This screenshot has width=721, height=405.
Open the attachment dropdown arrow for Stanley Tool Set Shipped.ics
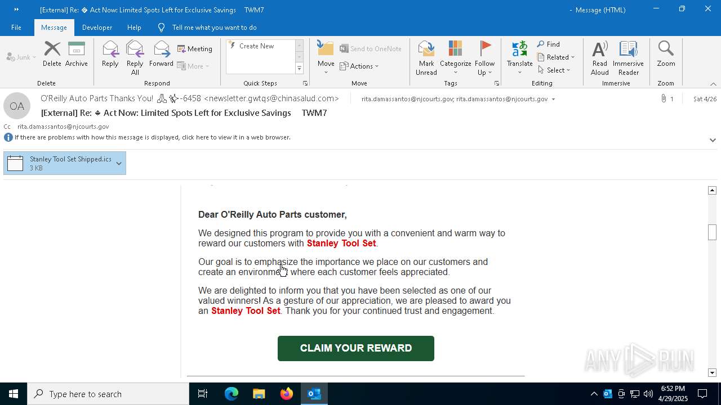(119, 164)
